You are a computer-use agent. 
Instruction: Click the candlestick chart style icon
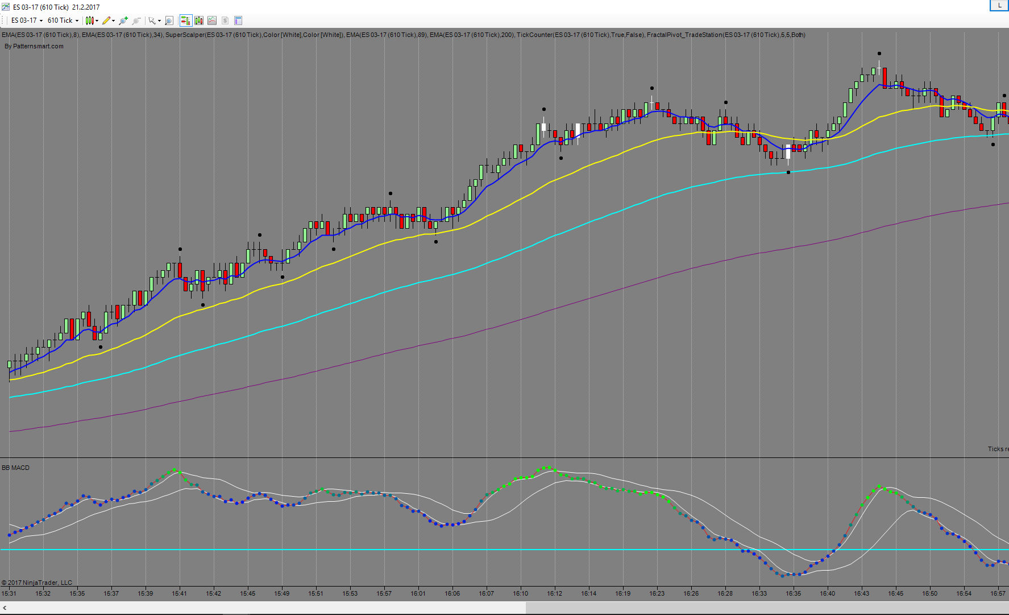[x=89, y=20]
